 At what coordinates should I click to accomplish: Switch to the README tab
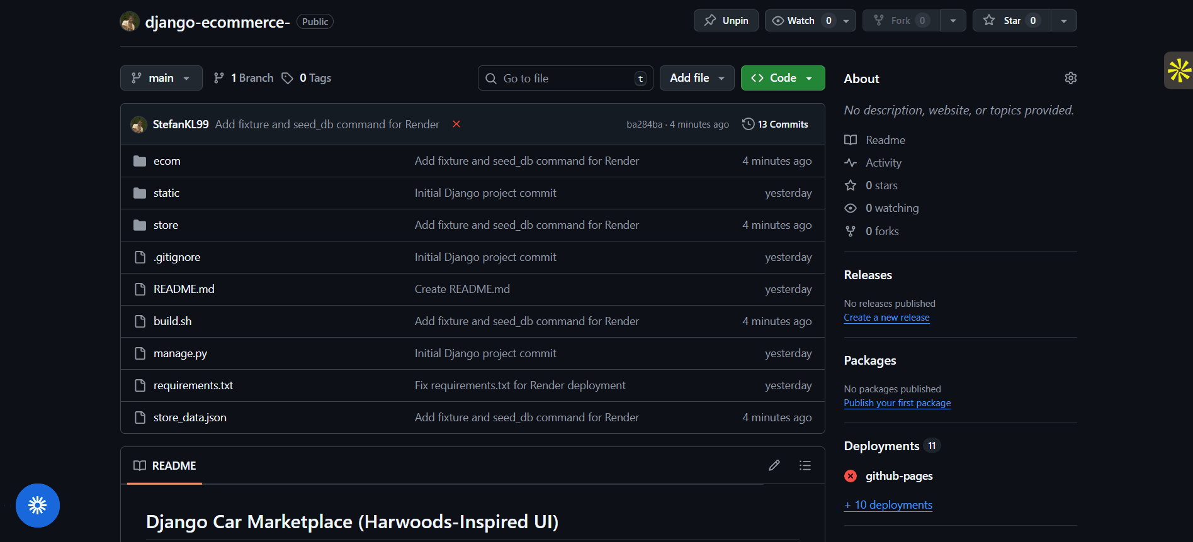tap(165, 466)
